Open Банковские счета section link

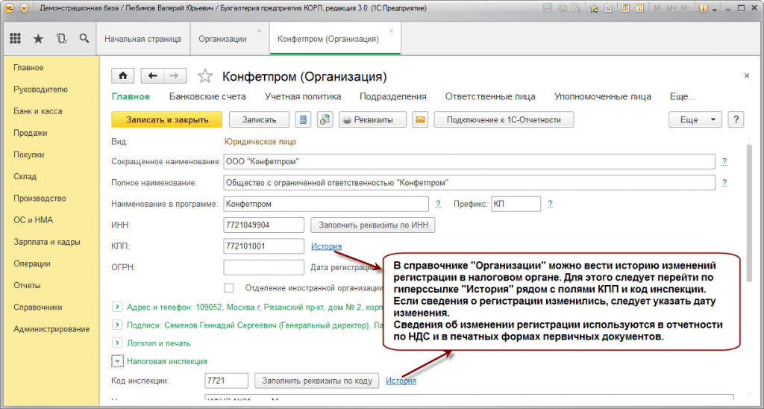coord(207,96)
